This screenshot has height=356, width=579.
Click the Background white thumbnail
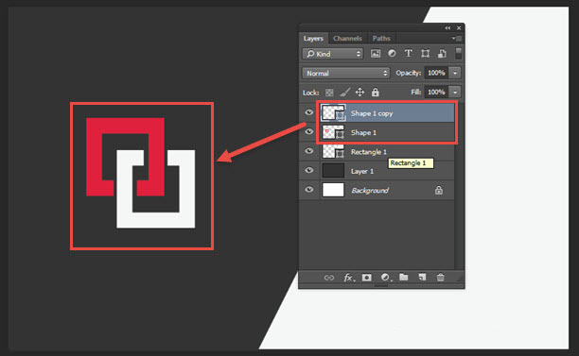[333, 190]
